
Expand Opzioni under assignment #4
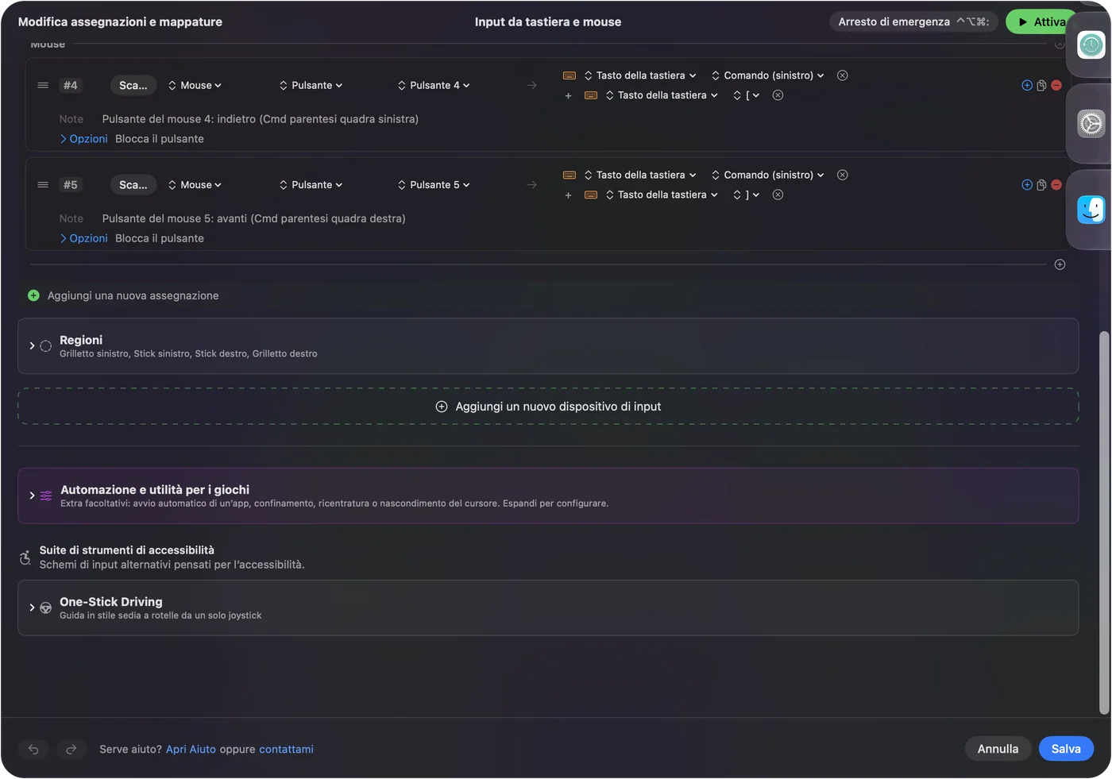point(83,138)
